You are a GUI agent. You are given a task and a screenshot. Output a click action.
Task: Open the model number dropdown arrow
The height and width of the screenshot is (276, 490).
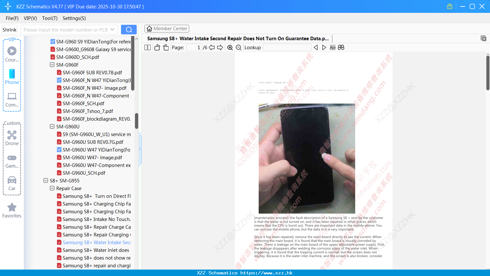[x=112, y=30]
